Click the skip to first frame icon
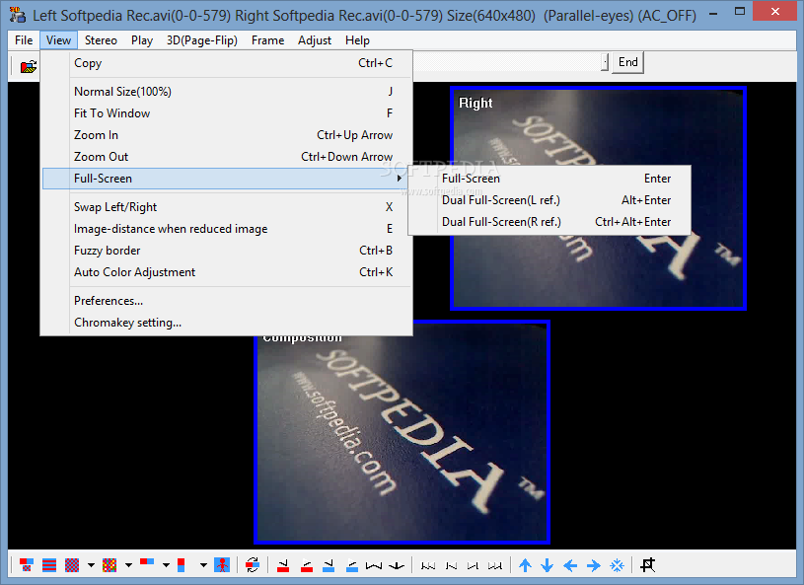The height and width of the screenshot is (585, 804). (428, 565)
